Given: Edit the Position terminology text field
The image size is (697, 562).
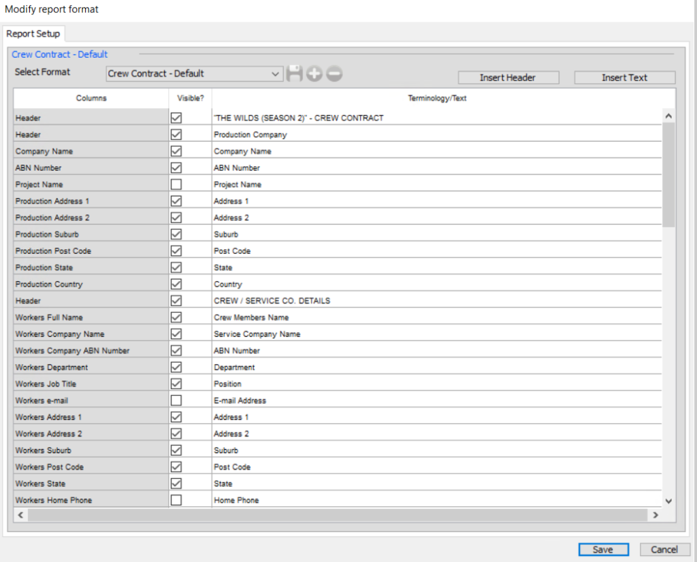Looking at the screenshot, I should 340,383.
